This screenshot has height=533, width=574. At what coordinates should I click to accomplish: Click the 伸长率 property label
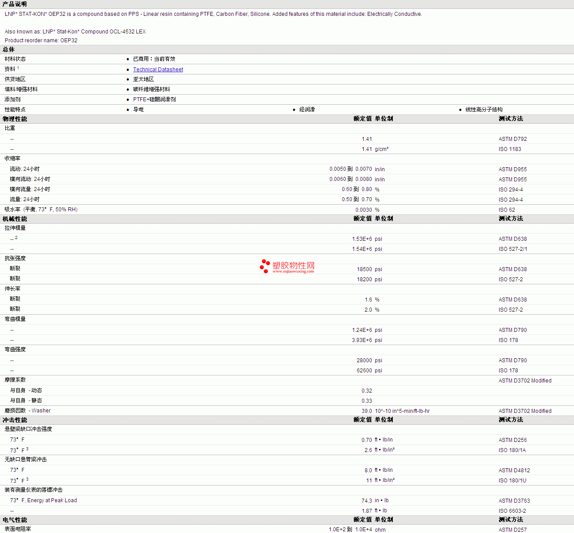(x=12, y=289)
